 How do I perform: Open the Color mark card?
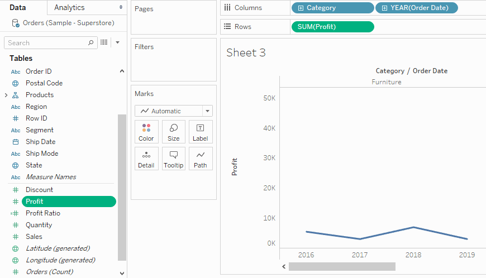tap(146, 132)
